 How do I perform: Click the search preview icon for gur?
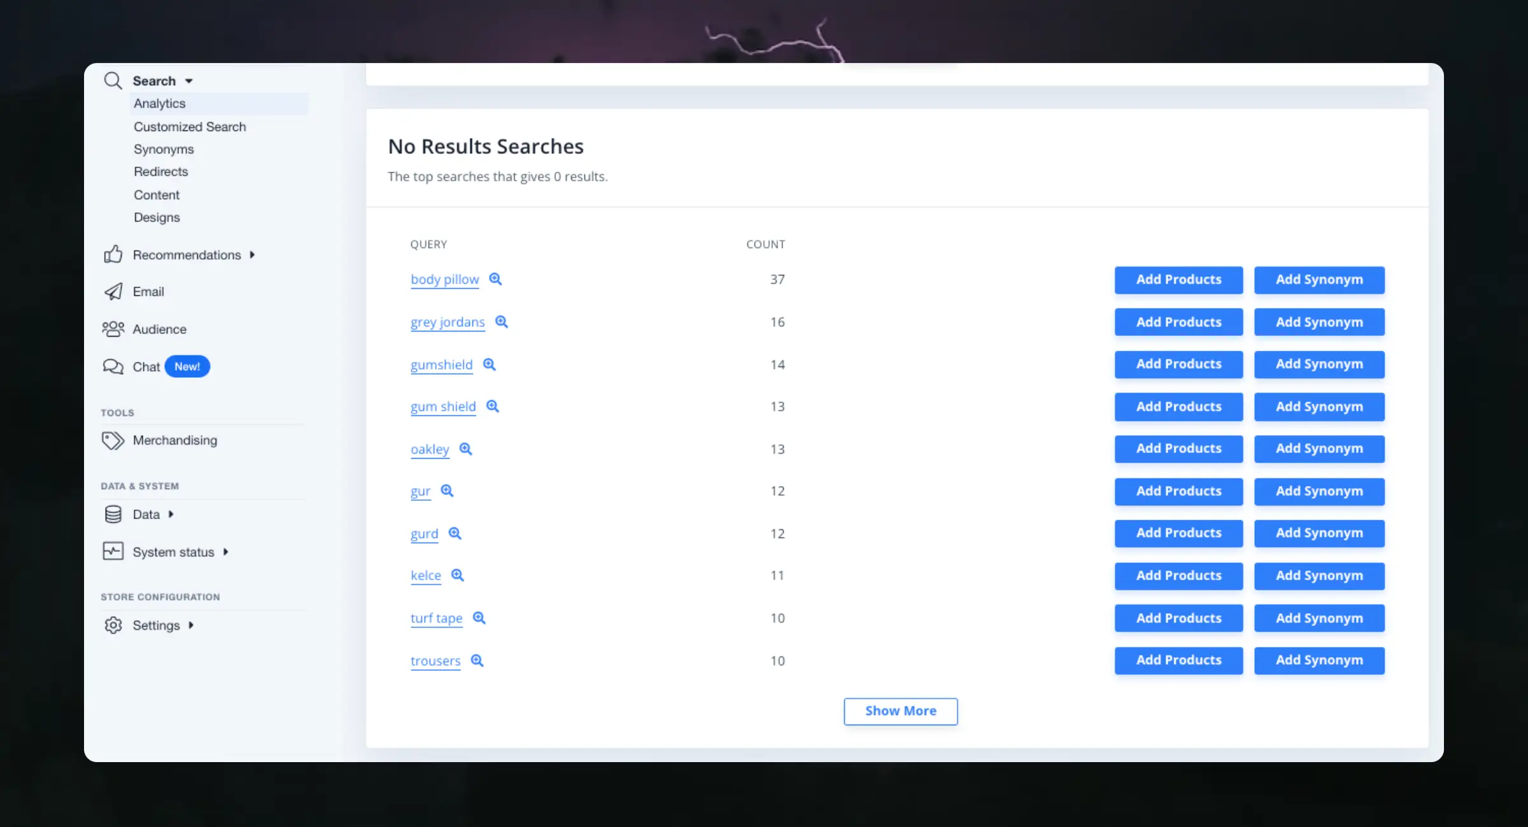click(447, 490)
